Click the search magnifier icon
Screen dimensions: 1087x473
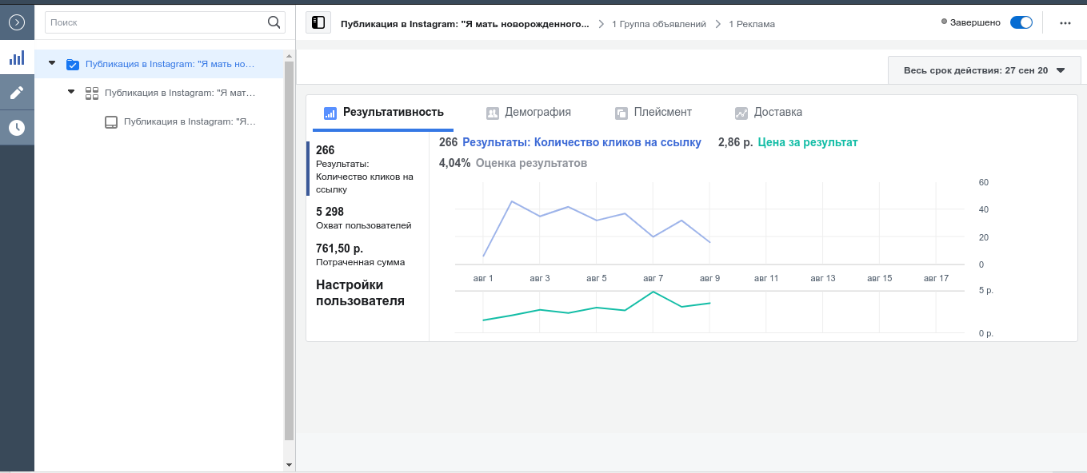coord(274,22)
